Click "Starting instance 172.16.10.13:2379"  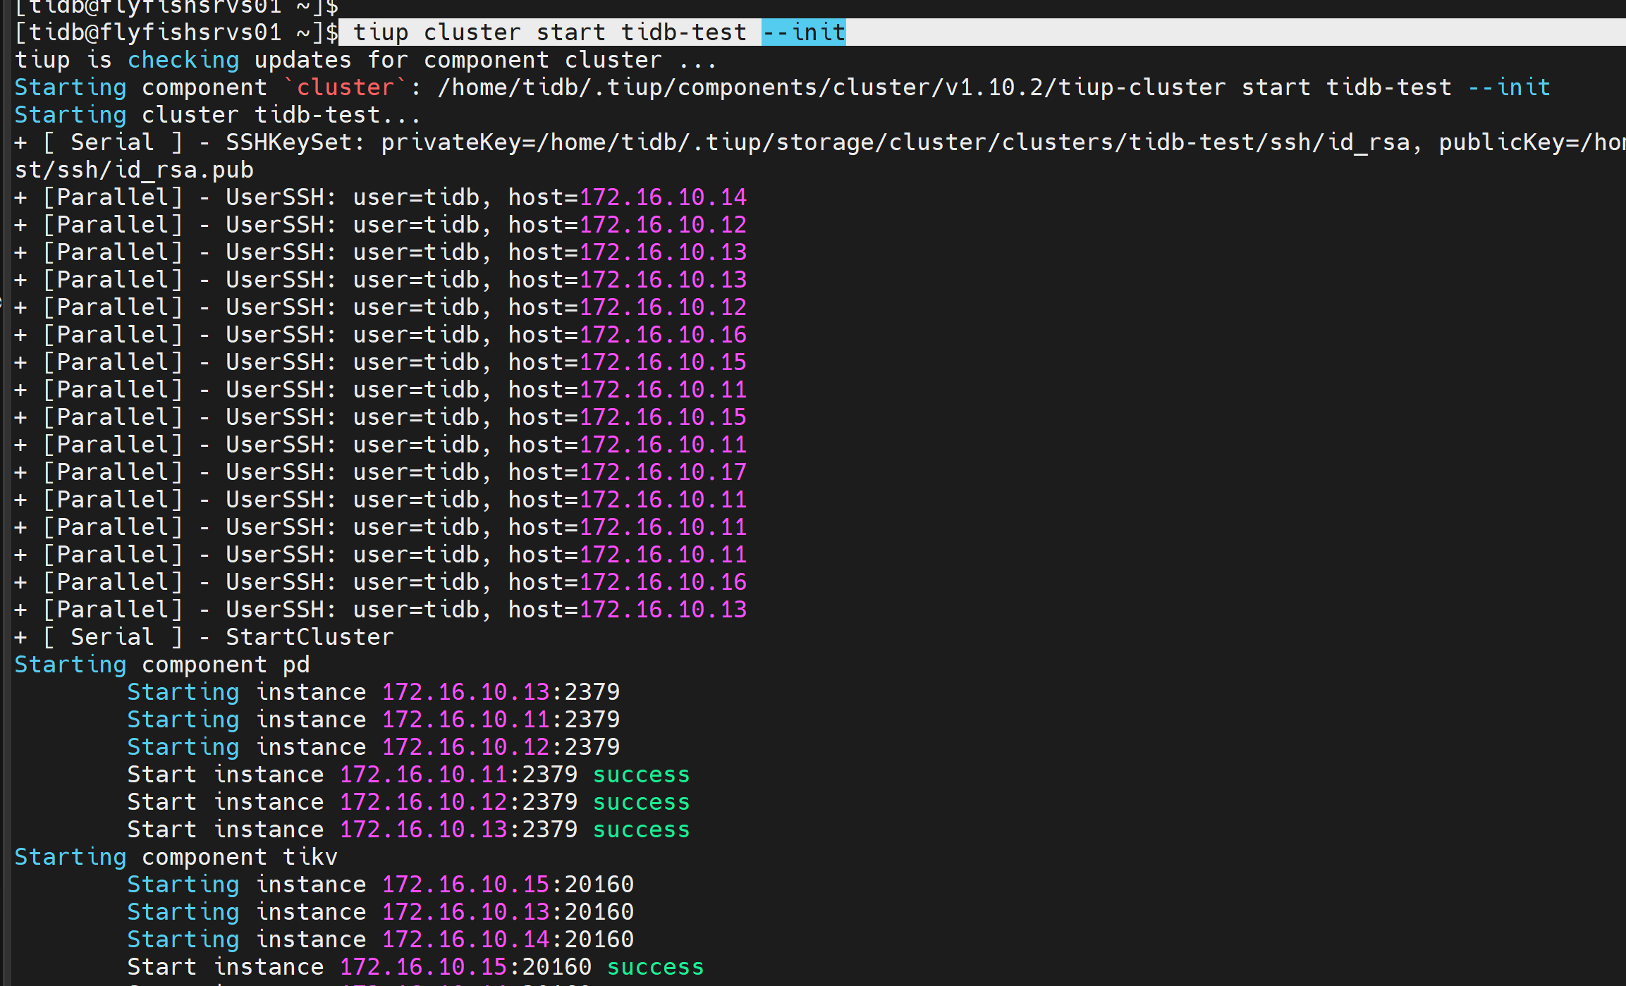coord(374,692)
